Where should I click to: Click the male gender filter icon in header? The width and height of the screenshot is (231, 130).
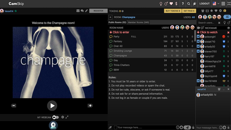pos(166,4)
